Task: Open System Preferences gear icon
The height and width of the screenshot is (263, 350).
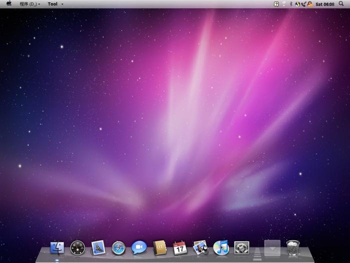Action: pyautogui.click(x=241, y=248)
